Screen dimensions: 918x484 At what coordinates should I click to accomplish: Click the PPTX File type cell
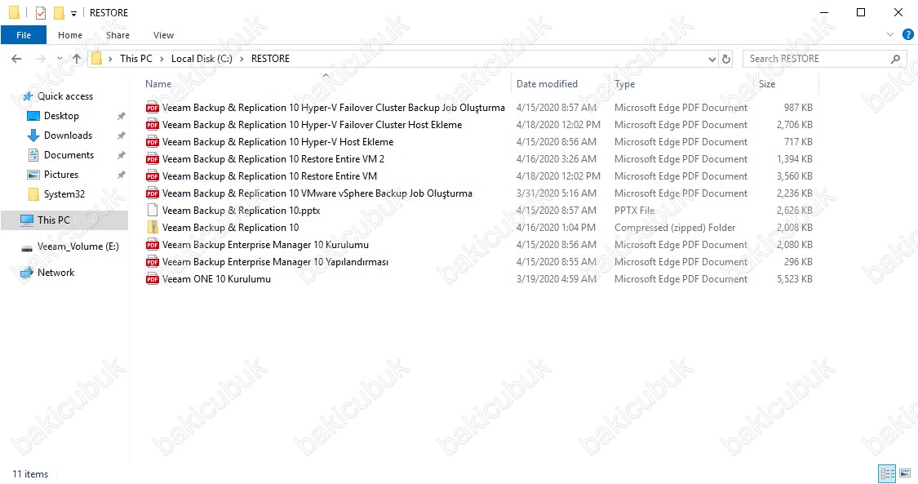click(x=635, y=210)
